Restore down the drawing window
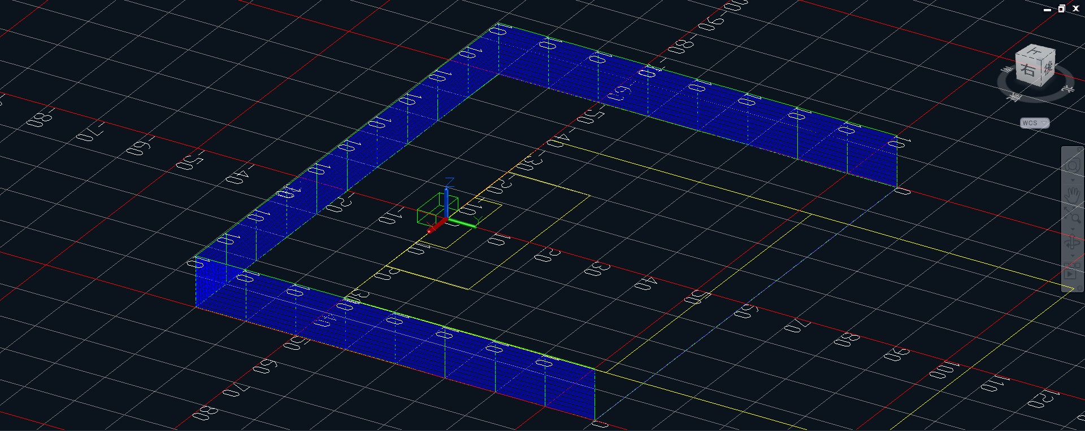1085x431 pixels. coord(1061,8)
